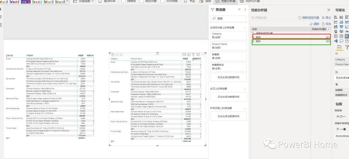Screen dimensions: 349x159
Task: Click the funnel filter icon on the right matrix
Action: [194, 55]
